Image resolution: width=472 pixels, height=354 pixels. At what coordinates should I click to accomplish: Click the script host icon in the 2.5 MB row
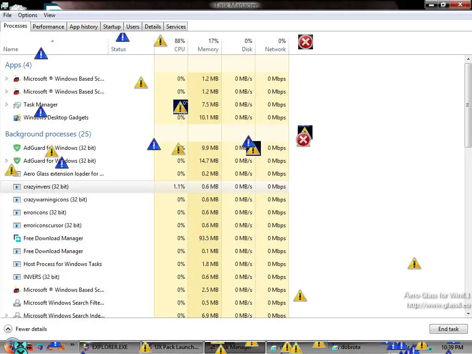click(x=17, y=290)
